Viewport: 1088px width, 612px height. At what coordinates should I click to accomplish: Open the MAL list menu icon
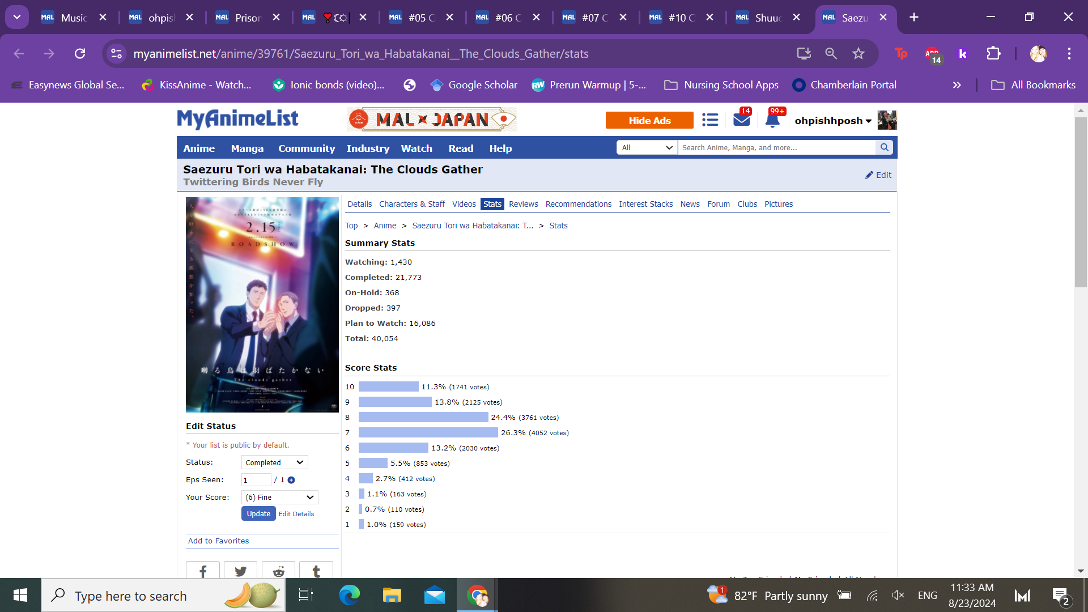coord(710,120)
